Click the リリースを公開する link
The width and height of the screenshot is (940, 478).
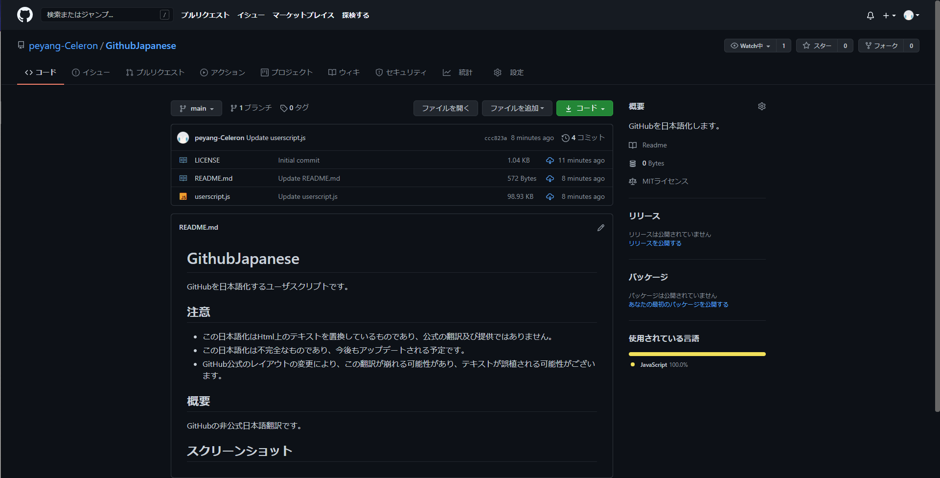tap(655, 243)
